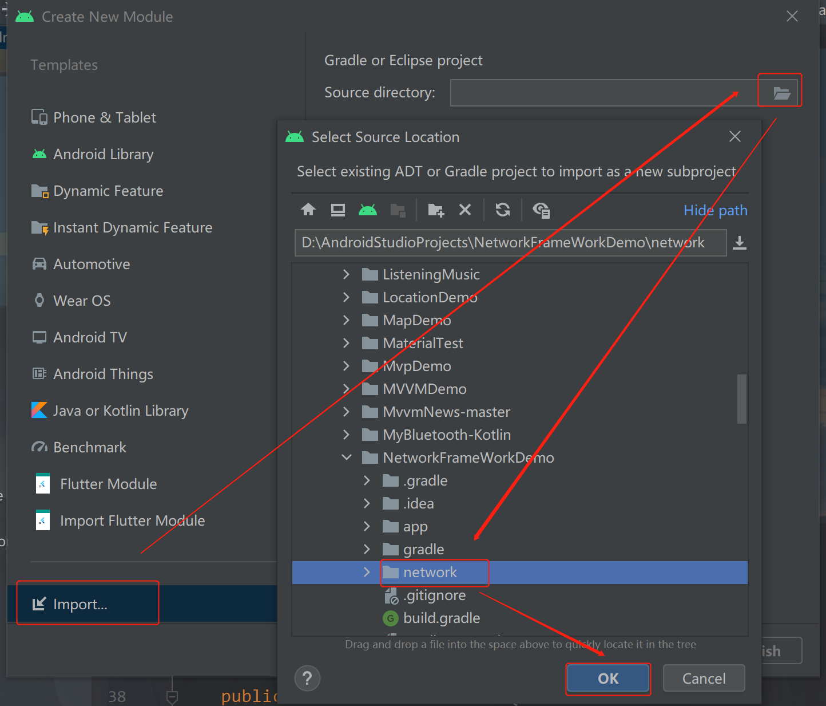826x706 pixels.
Task: Click the file tree vertical scrollbar
Action: [742, 399]
